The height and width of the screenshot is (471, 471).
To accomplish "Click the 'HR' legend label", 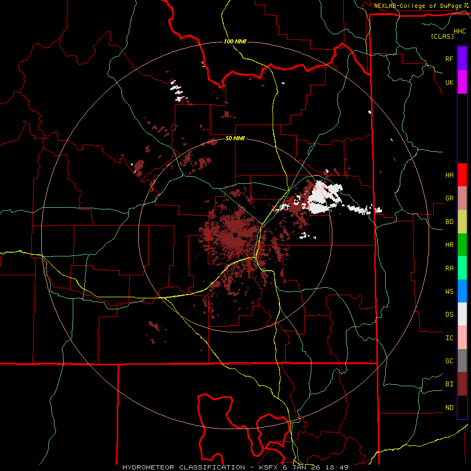I will [x=449, y=245].
